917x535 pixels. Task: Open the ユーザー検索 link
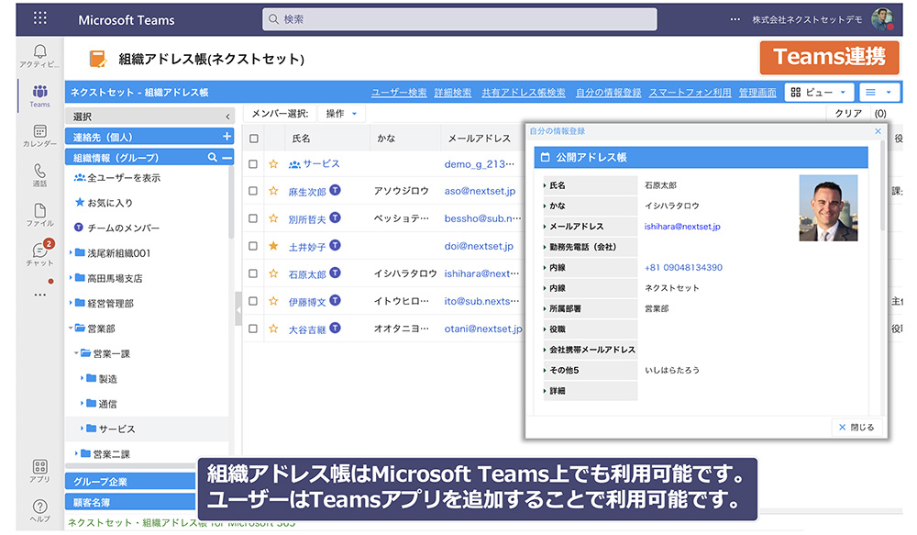click(x=398, y=93)
